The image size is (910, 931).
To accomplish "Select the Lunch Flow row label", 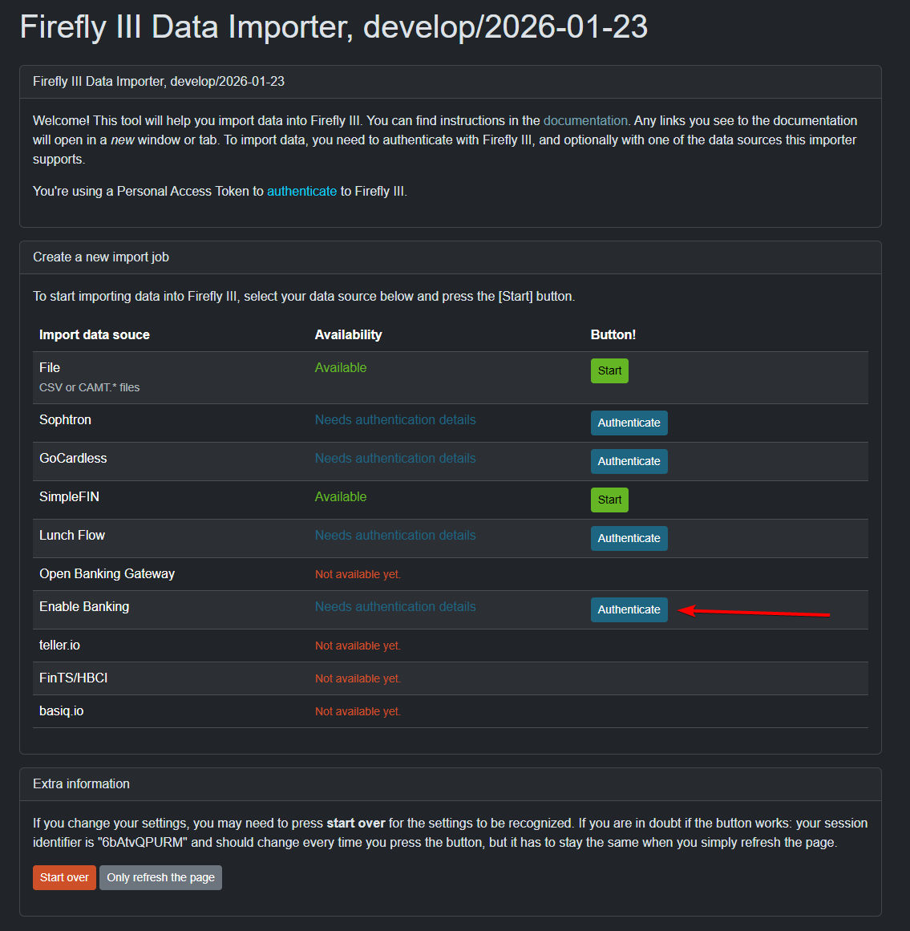I will (x=72, y=536).
